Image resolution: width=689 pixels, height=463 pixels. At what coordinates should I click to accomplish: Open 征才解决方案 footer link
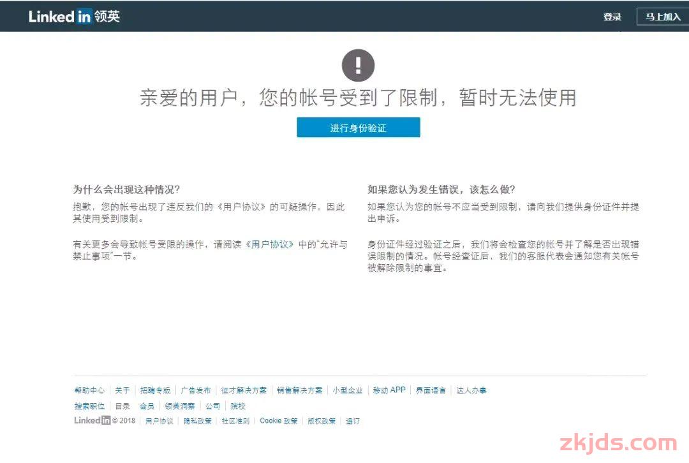(242, 390)
